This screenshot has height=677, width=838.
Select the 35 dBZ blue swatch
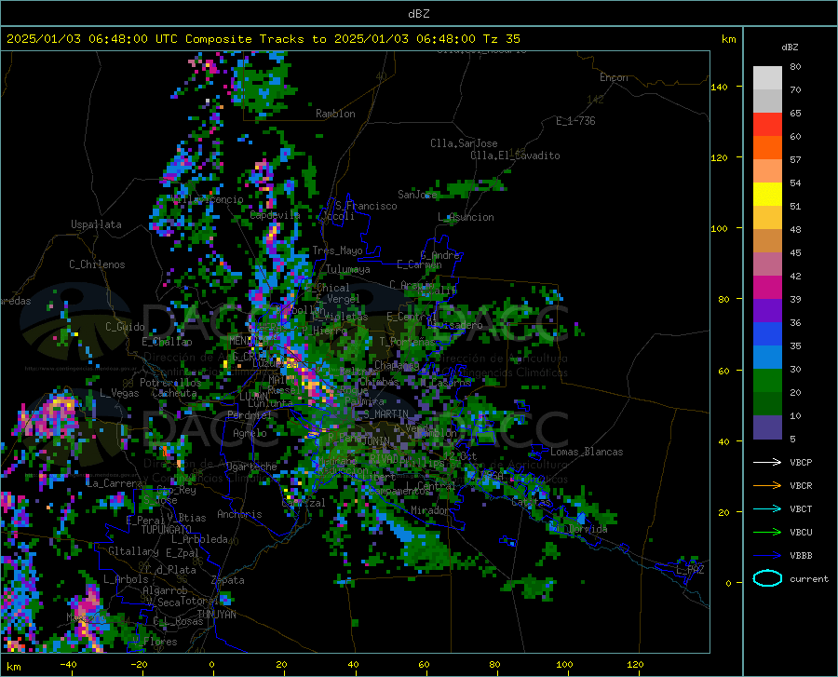767,334
